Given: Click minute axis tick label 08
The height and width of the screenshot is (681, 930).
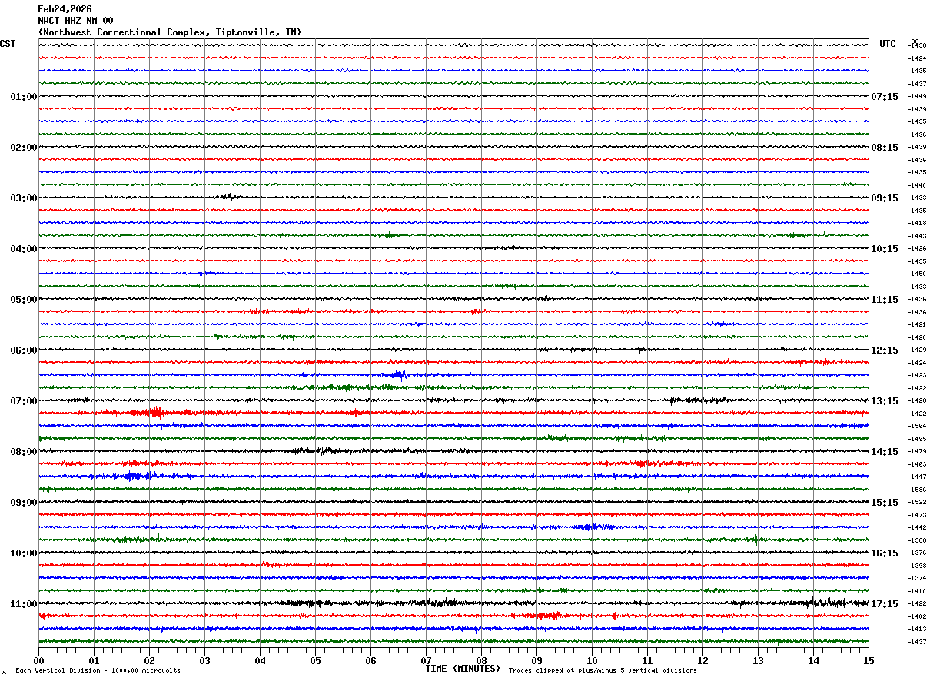Looking at the screenshot, I should 481,660.
